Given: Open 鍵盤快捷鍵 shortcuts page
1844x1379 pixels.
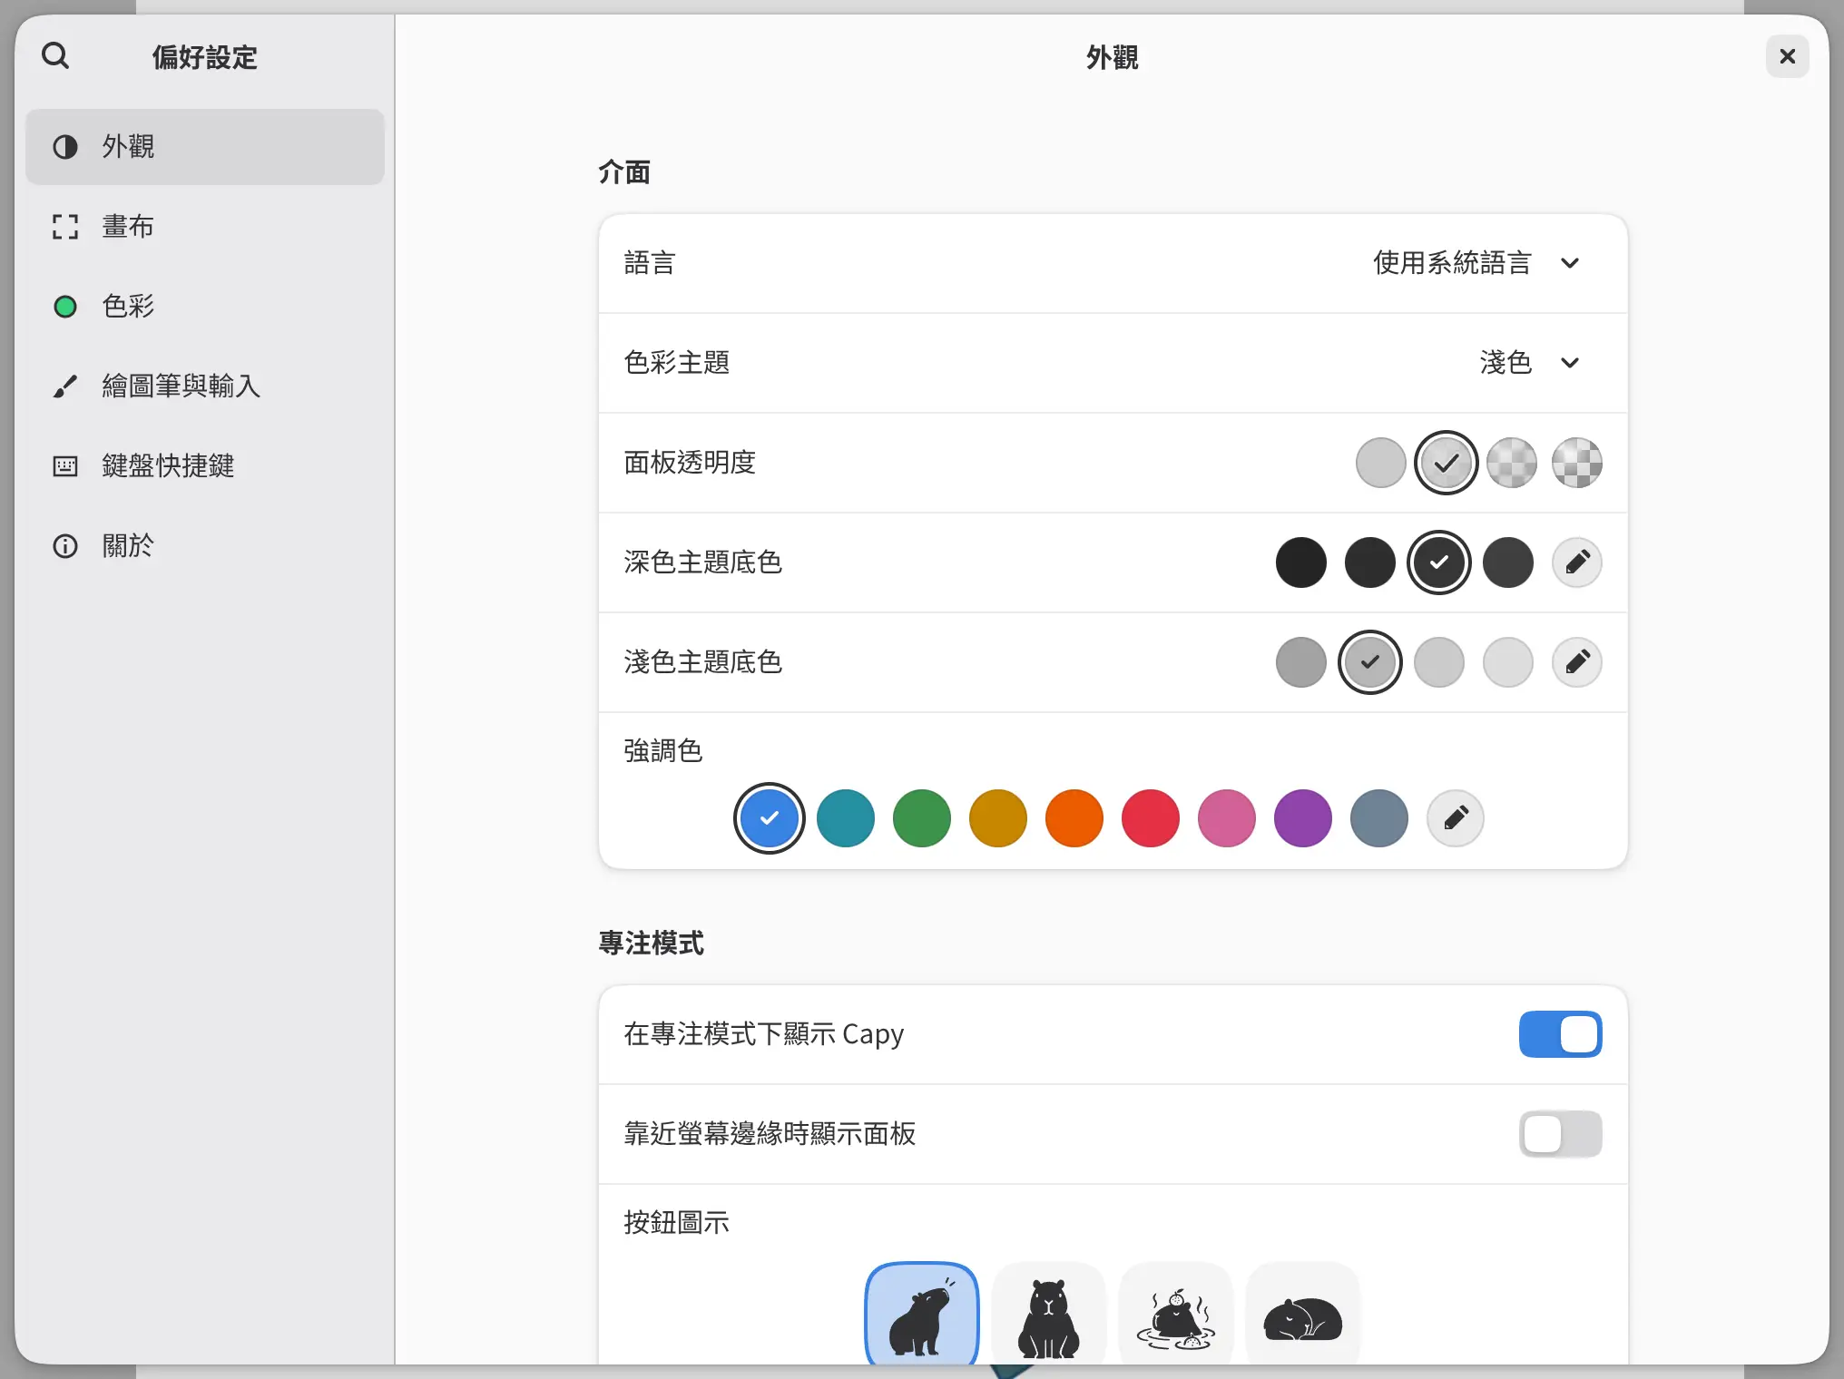Looking at the screenshot, I should point(205,466).
